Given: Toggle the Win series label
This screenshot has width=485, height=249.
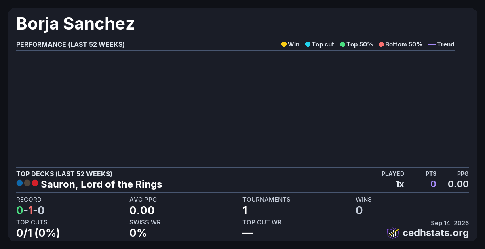Looking at the screenshot, I should [294, 44].
